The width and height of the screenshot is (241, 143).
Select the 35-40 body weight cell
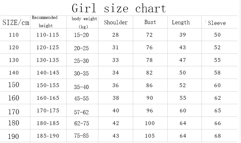81,86
